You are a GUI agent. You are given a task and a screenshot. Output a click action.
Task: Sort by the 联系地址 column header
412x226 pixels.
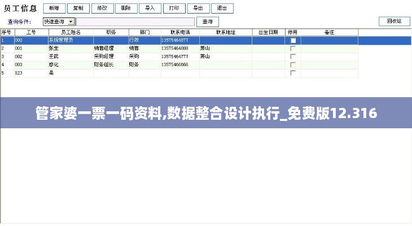pyautogui.click(x=226, y=32)
